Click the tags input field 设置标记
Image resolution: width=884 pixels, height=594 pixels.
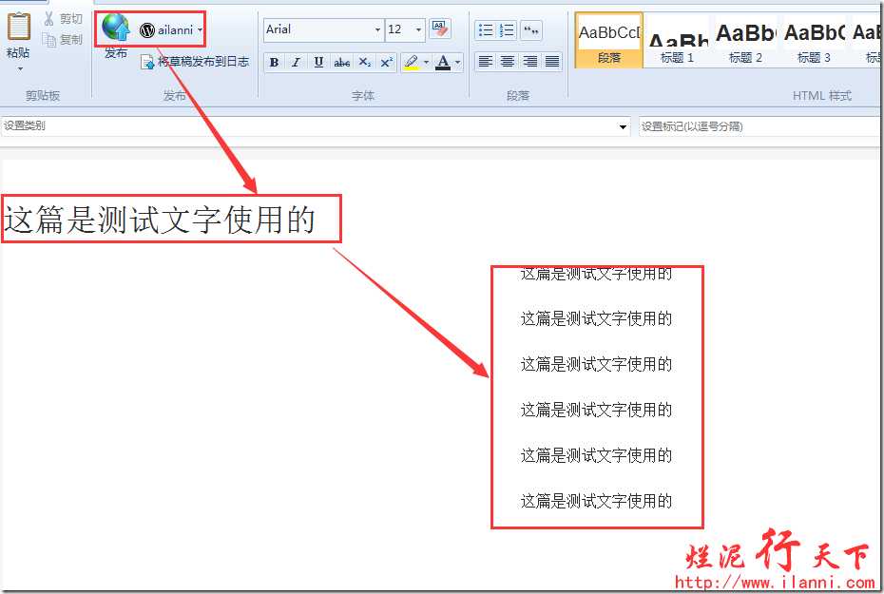pos(759,126)
